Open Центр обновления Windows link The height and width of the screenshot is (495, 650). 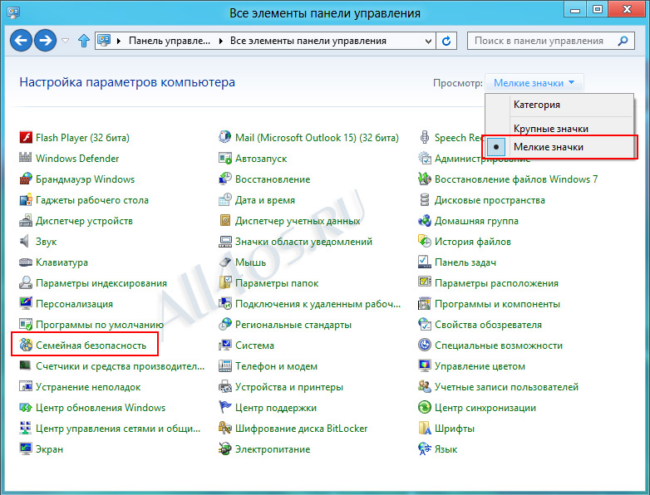[x=101, y=408]
